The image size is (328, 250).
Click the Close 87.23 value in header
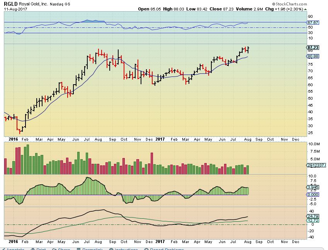(x=221, y=9)
